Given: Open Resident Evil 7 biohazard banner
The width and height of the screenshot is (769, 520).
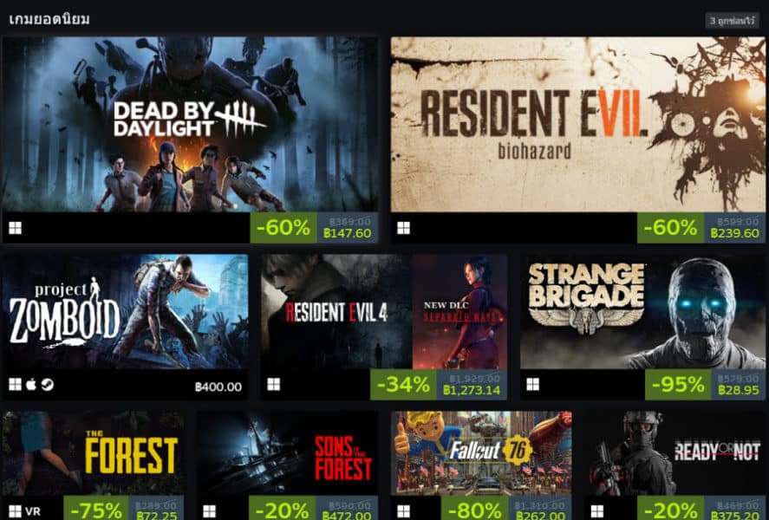Looking at the screenshot, I should coord(577,125).
